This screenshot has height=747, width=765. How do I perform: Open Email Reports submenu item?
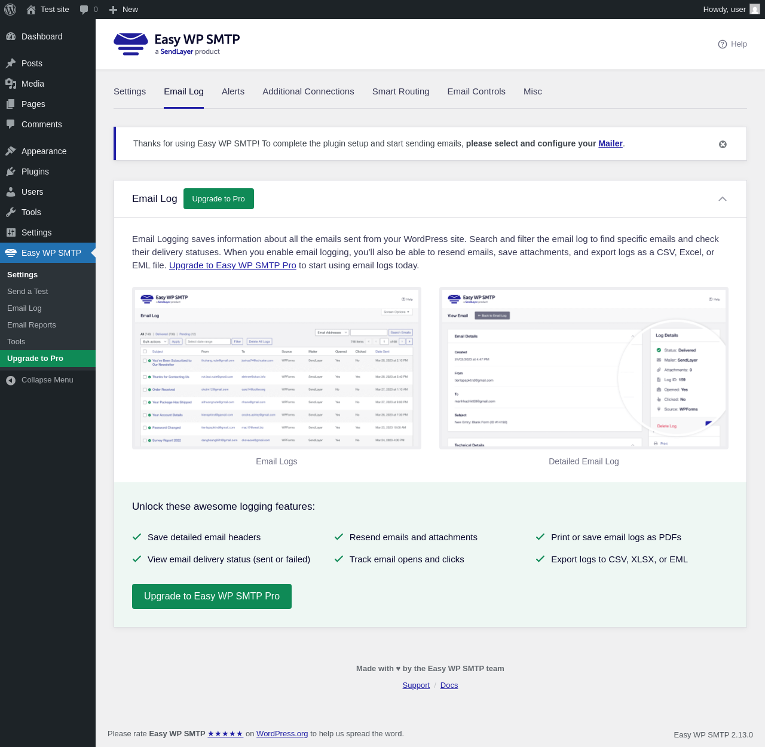point(32,325)
